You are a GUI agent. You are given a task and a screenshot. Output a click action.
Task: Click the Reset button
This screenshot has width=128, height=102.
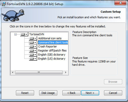pyautogui.click(x=25, y=93)
